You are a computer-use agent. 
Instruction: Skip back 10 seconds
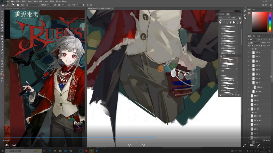pos(129,145)
